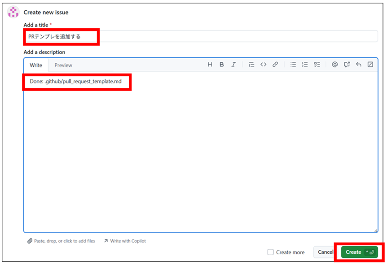Insert quote block icon
387x266 pixels.
251,65
